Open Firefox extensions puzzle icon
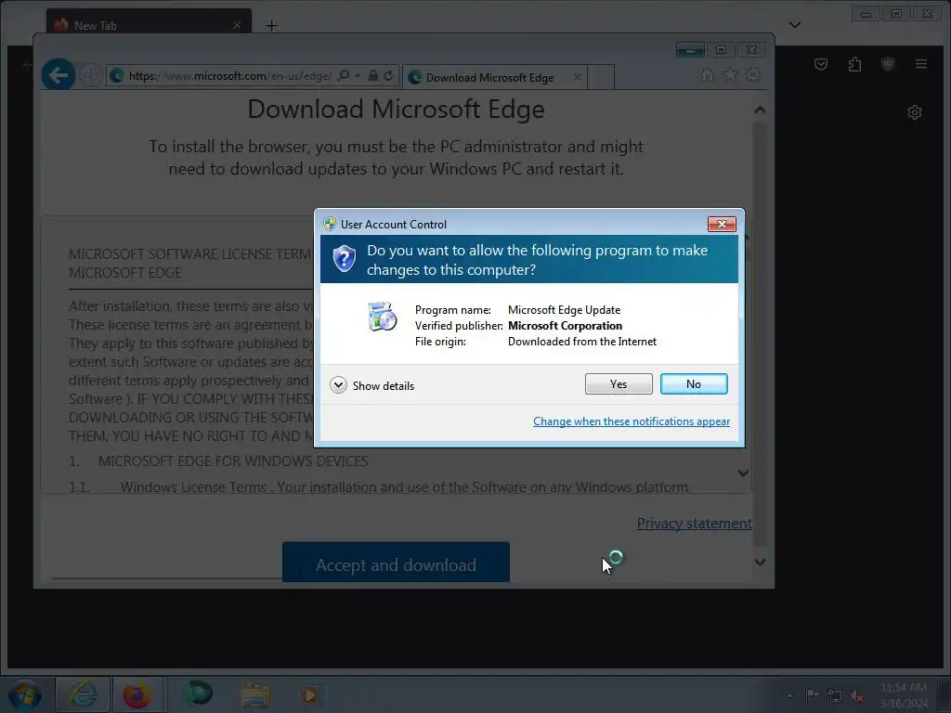Screen dimensions: 951x713 point(854,64)
